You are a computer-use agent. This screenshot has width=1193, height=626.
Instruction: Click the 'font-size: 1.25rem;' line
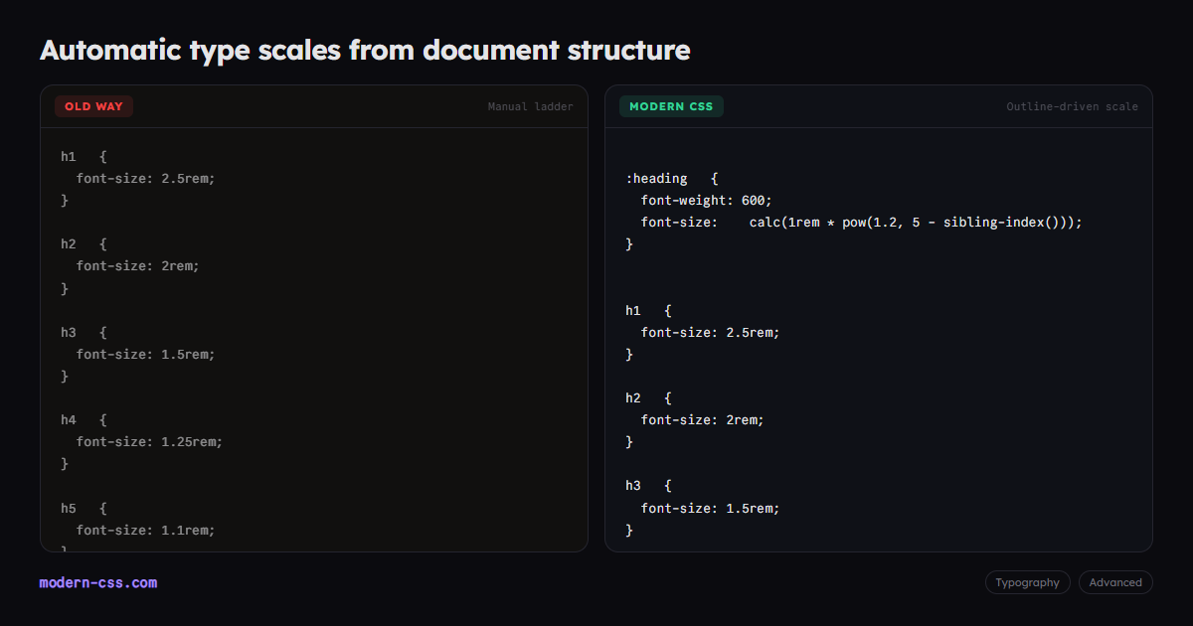149,442
